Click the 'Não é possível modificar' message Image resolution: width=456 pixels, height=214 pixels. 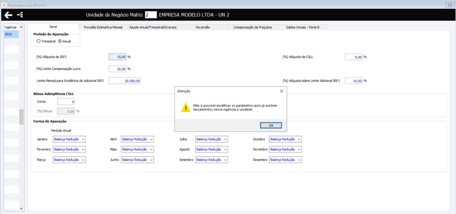point(235,108)
